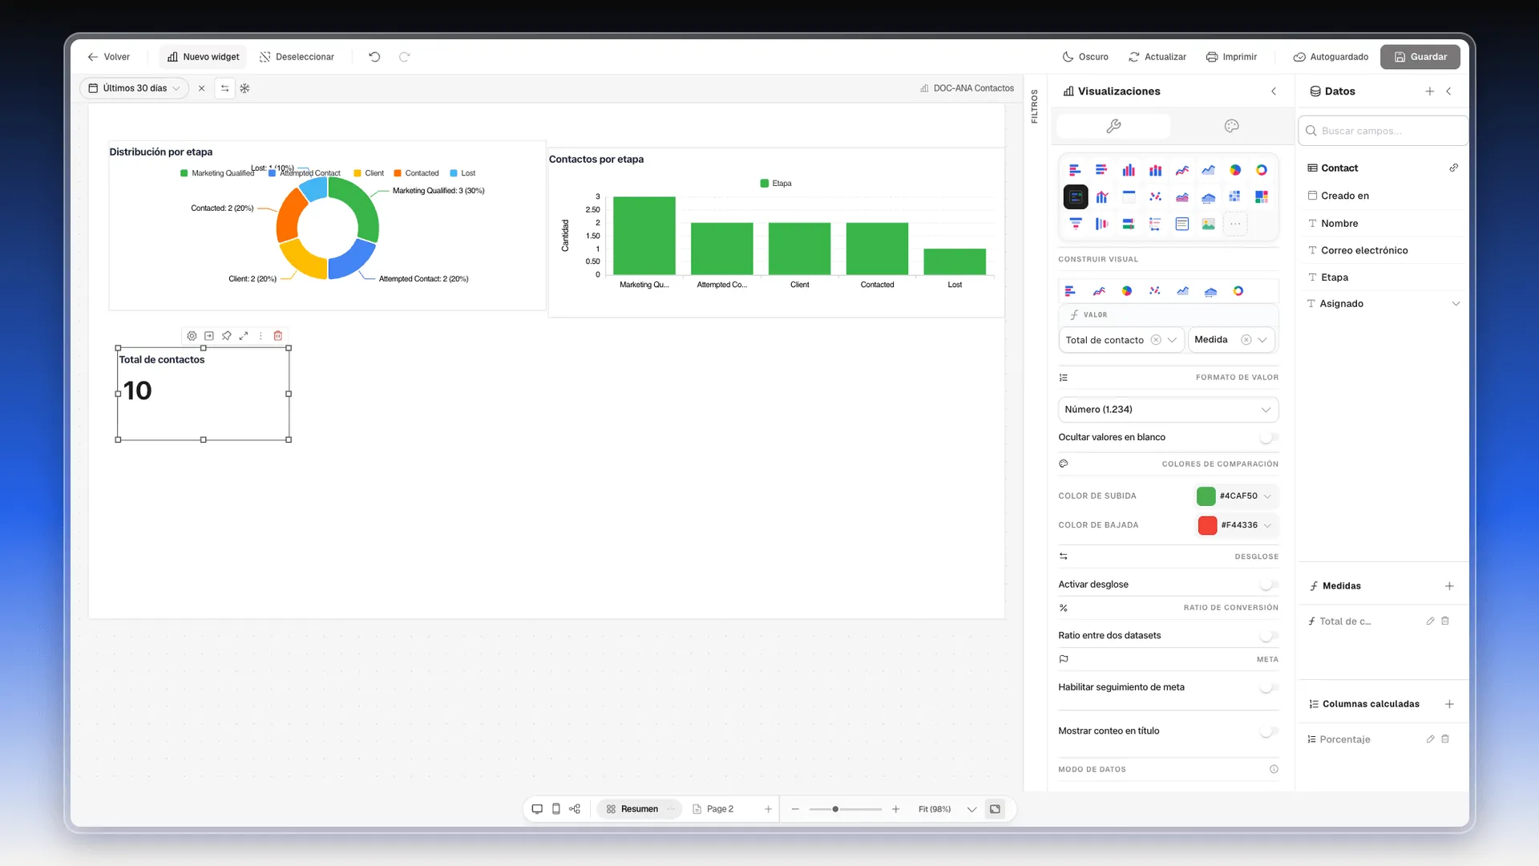The width and height of the screenshot is (1539, 866).
Task: Open more visualization types (three dots box)
Action: coord(1235,224)
